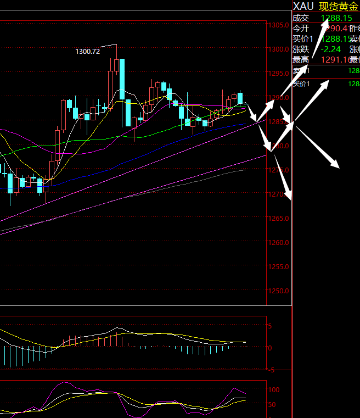Screen dimensions: 360x418
Task: Click the 成交 label in the quote panel
Action: pyautogui.click(x=301, y=18)
